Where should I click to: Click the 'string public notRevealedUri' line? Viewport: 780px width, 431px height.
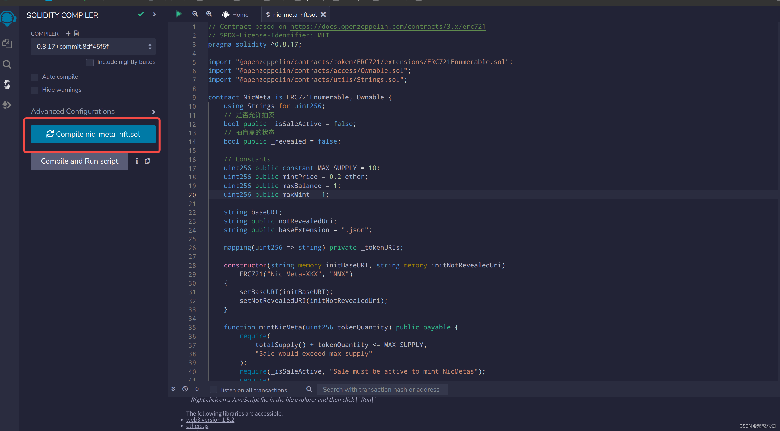(280, 221)
